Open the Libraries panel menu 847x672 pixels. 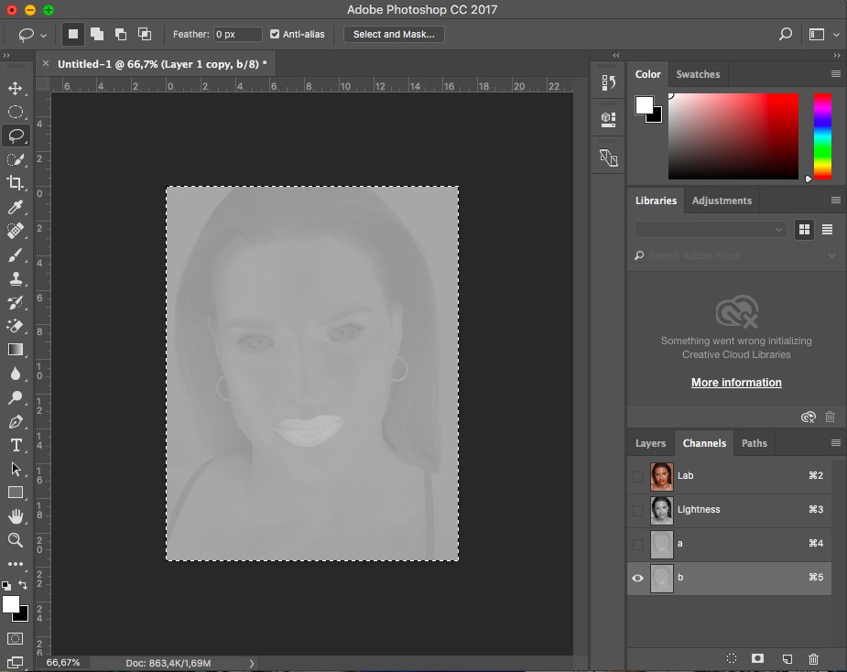click(x=836, y=201)
